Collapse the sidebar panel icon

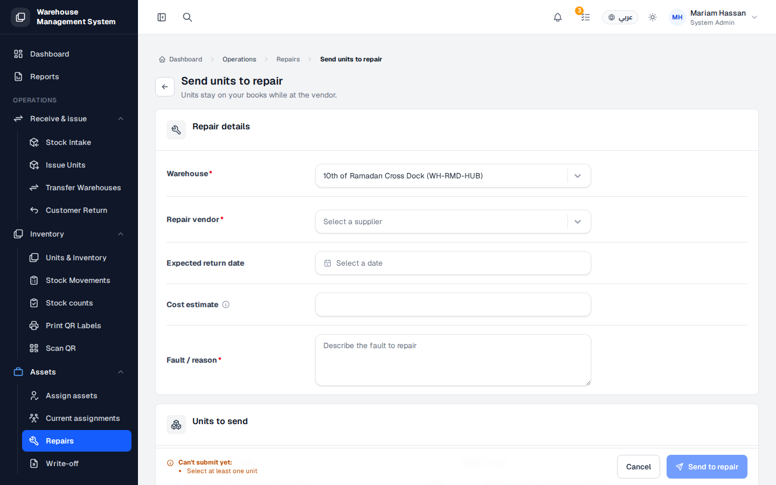click(162, 17)
